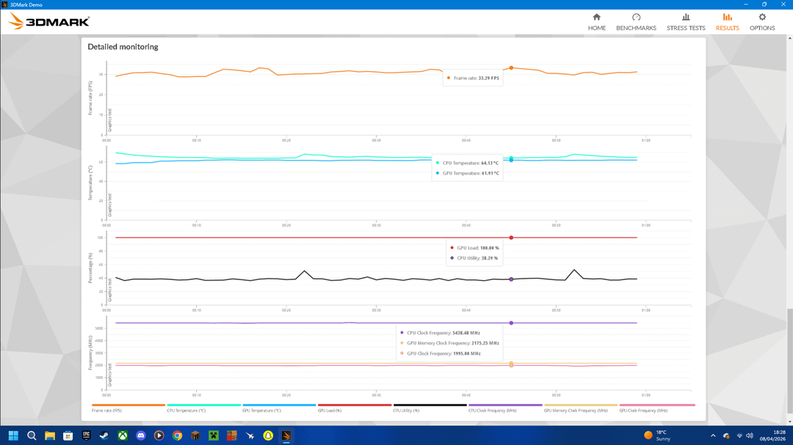Switch to the Results tab
Image resolution: width=793 pixels, height=445 pixels.
click(x=727, y=22)
